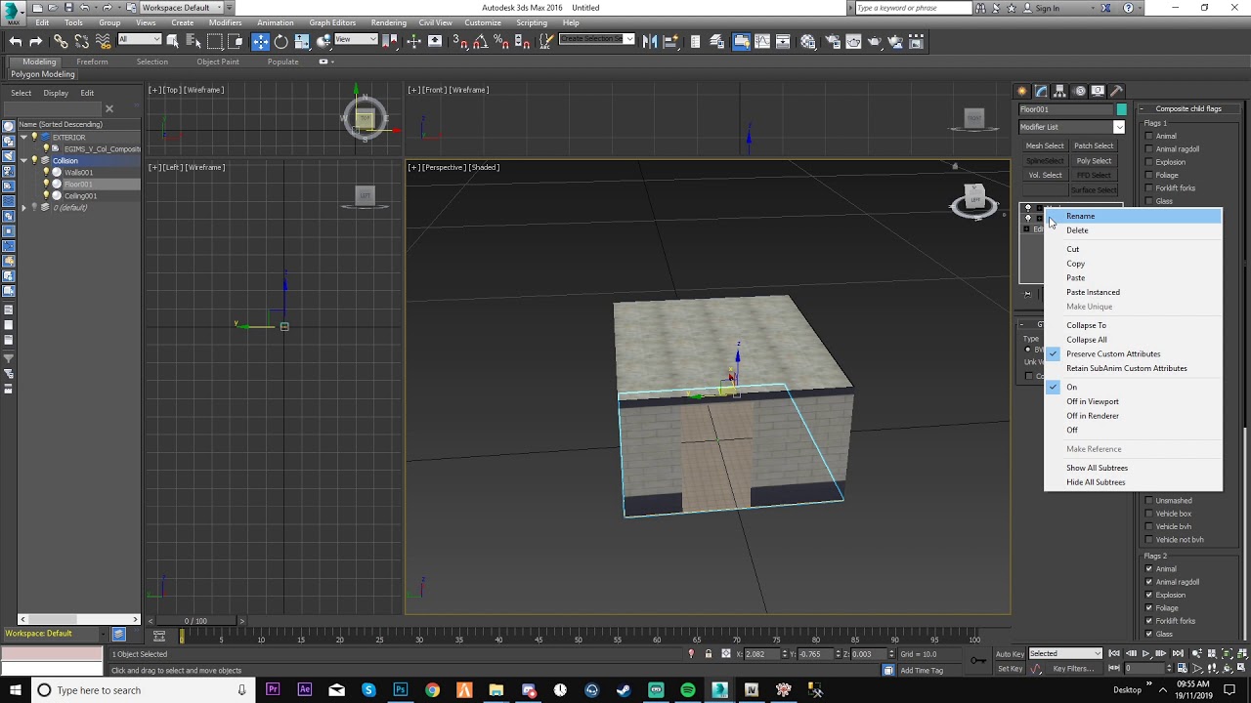Click the Auto Key button
Screen dimensions: 1251x703
pyautogui.click(x=1011, y=654)
